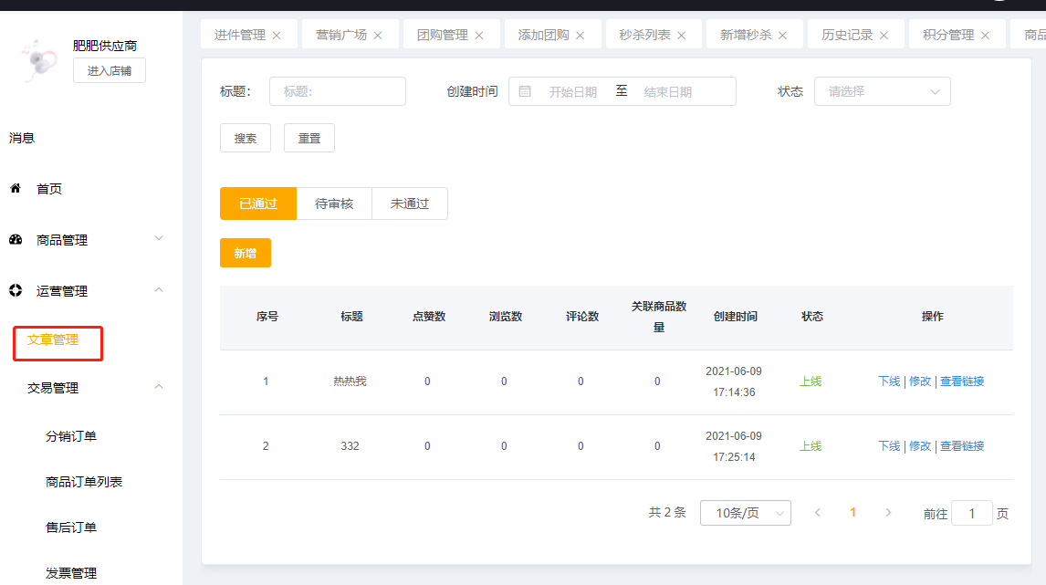Click 下线 link for article 热热我
Screen dimensions: 1046x585
[x=888, y=381]
